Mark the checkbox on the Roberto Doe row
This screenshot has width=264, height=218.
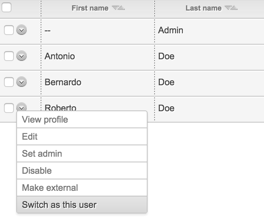pos(9,108)
